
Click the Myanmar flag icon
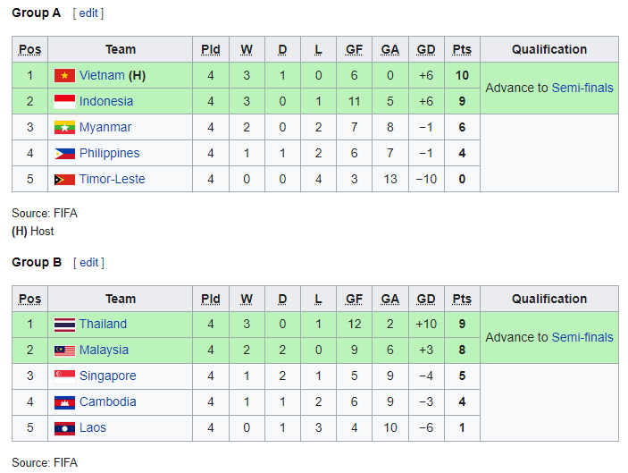tap(64, 128)
